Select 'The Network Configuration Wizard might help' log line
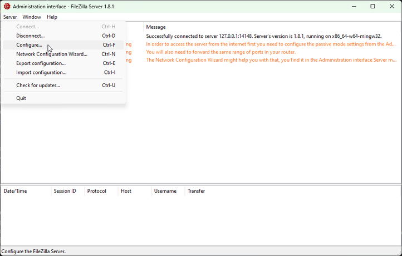The height and width of the screenshot is (256, 402). [x=271, y=60]
